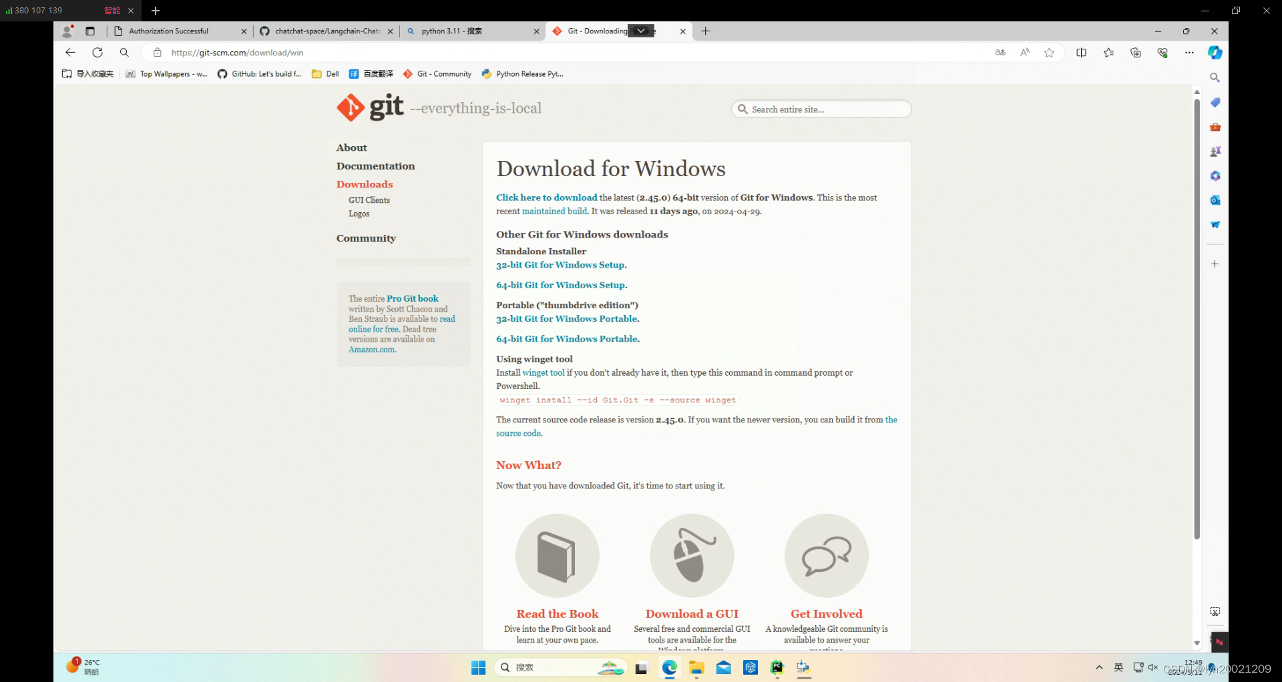
Task: Open the split screen icon
Action: [x=1082, y=53]
